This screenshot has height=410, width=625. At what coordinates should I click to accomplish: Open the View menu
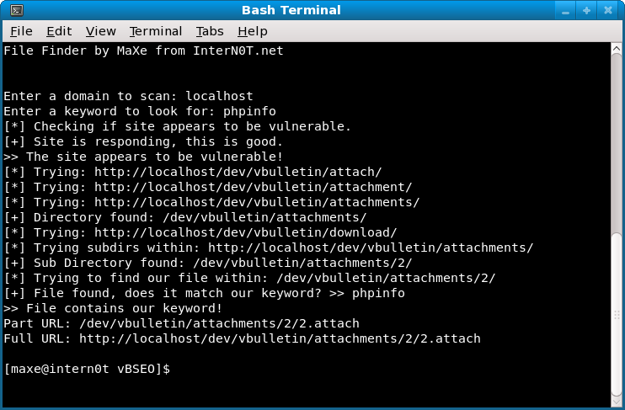(x=100, y=31)
